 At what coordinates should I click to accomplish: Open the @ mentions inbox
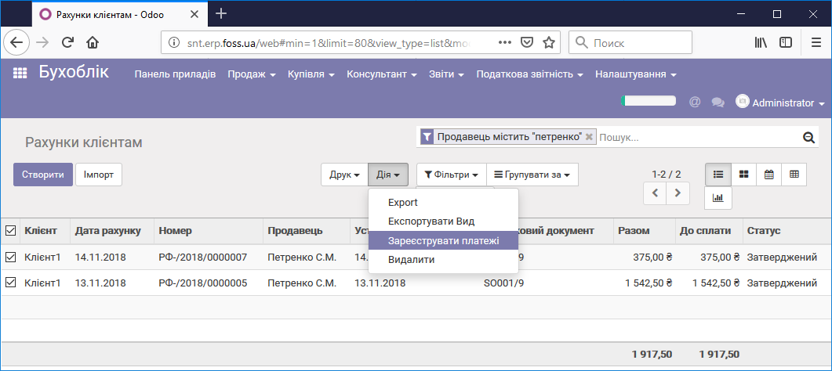pyautogui.click(x=695, y=102)
